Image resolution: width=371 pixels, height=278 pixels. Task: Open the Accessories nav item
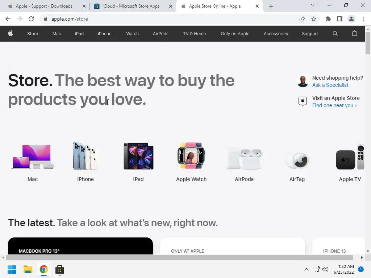pyautogui.click(x=276, y=34)
